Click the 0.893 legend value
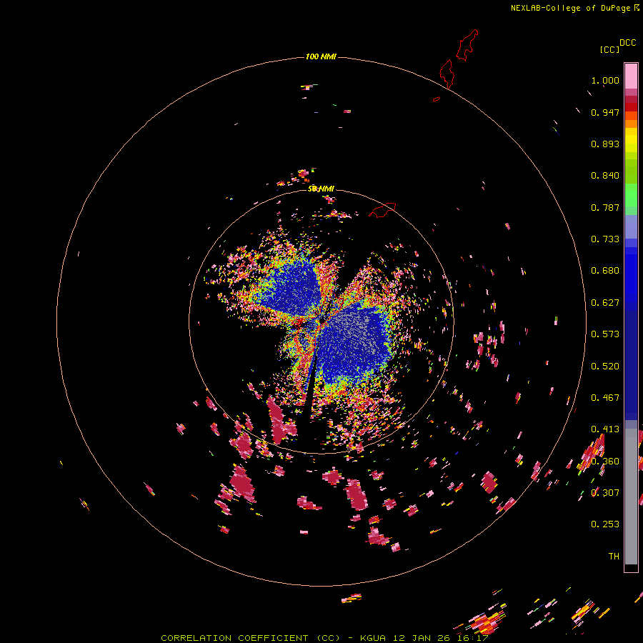The image size is (643, 643). (x=605, y=144)
